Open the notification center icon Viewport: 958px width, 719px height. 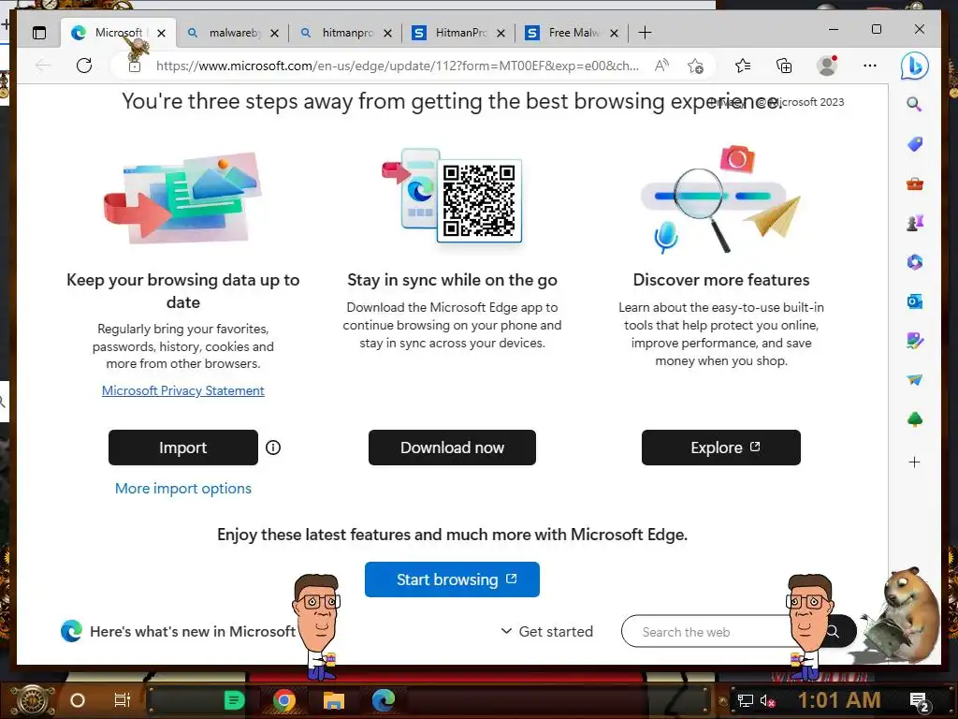(920, 701)
